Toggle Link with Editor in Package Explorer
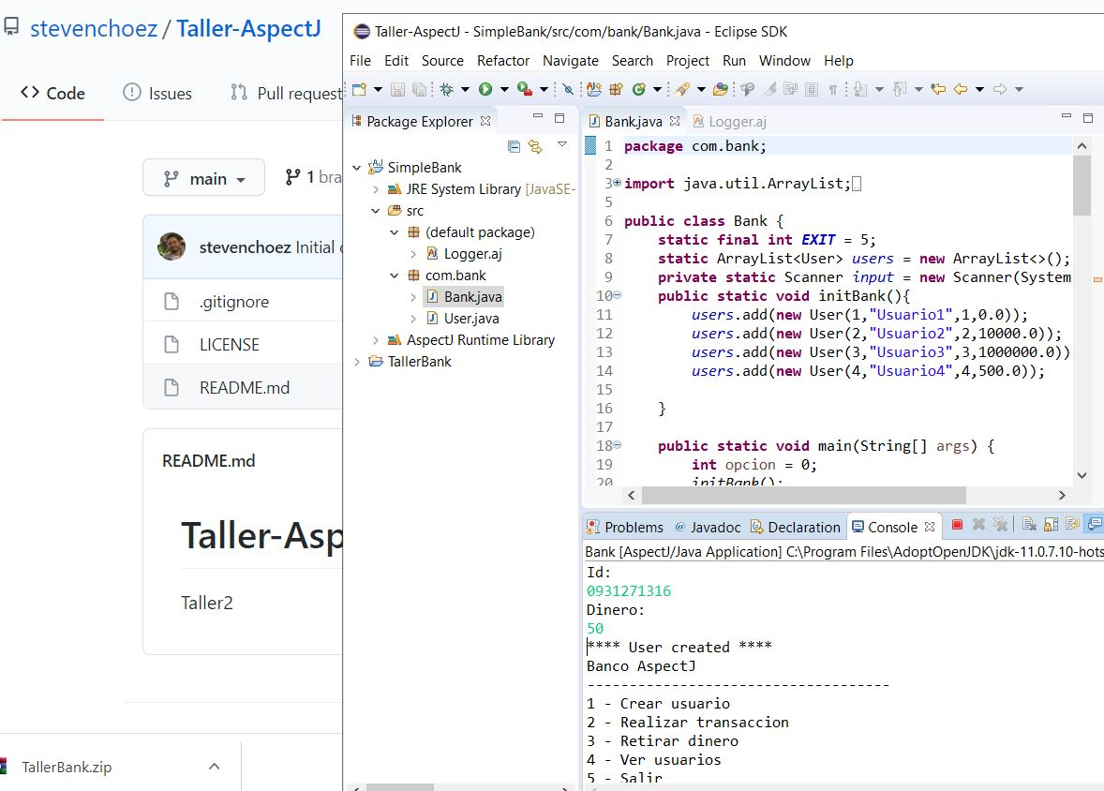This screenshot has height=791, width=1104. [536, 146]
